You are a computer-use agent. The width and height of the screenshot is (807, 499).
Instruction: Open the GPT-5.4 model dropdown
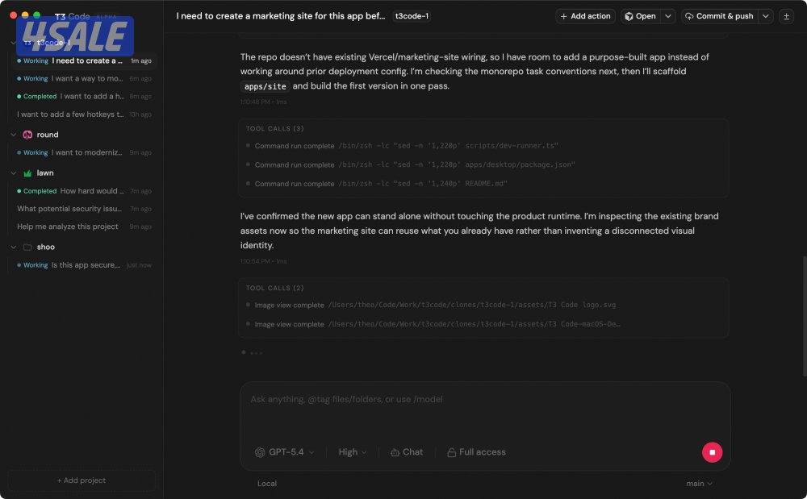(285, 452)
